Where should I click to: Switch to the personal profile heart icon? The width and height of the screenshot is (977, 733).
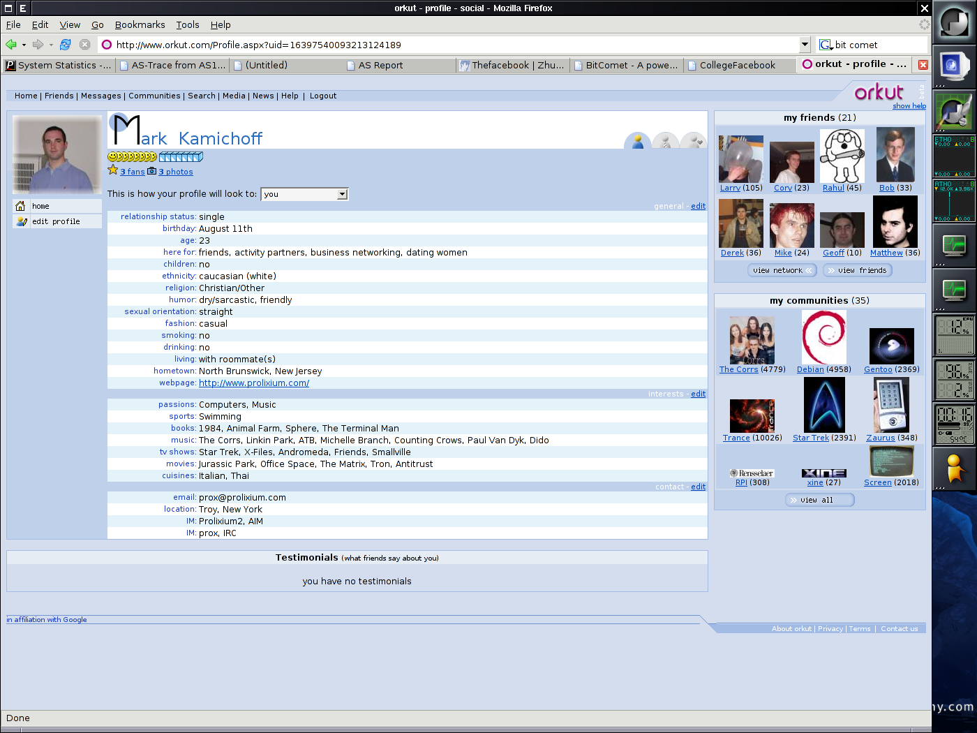tap(693, 142)
